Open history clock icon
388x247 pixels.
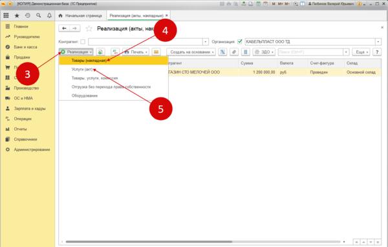28,15
